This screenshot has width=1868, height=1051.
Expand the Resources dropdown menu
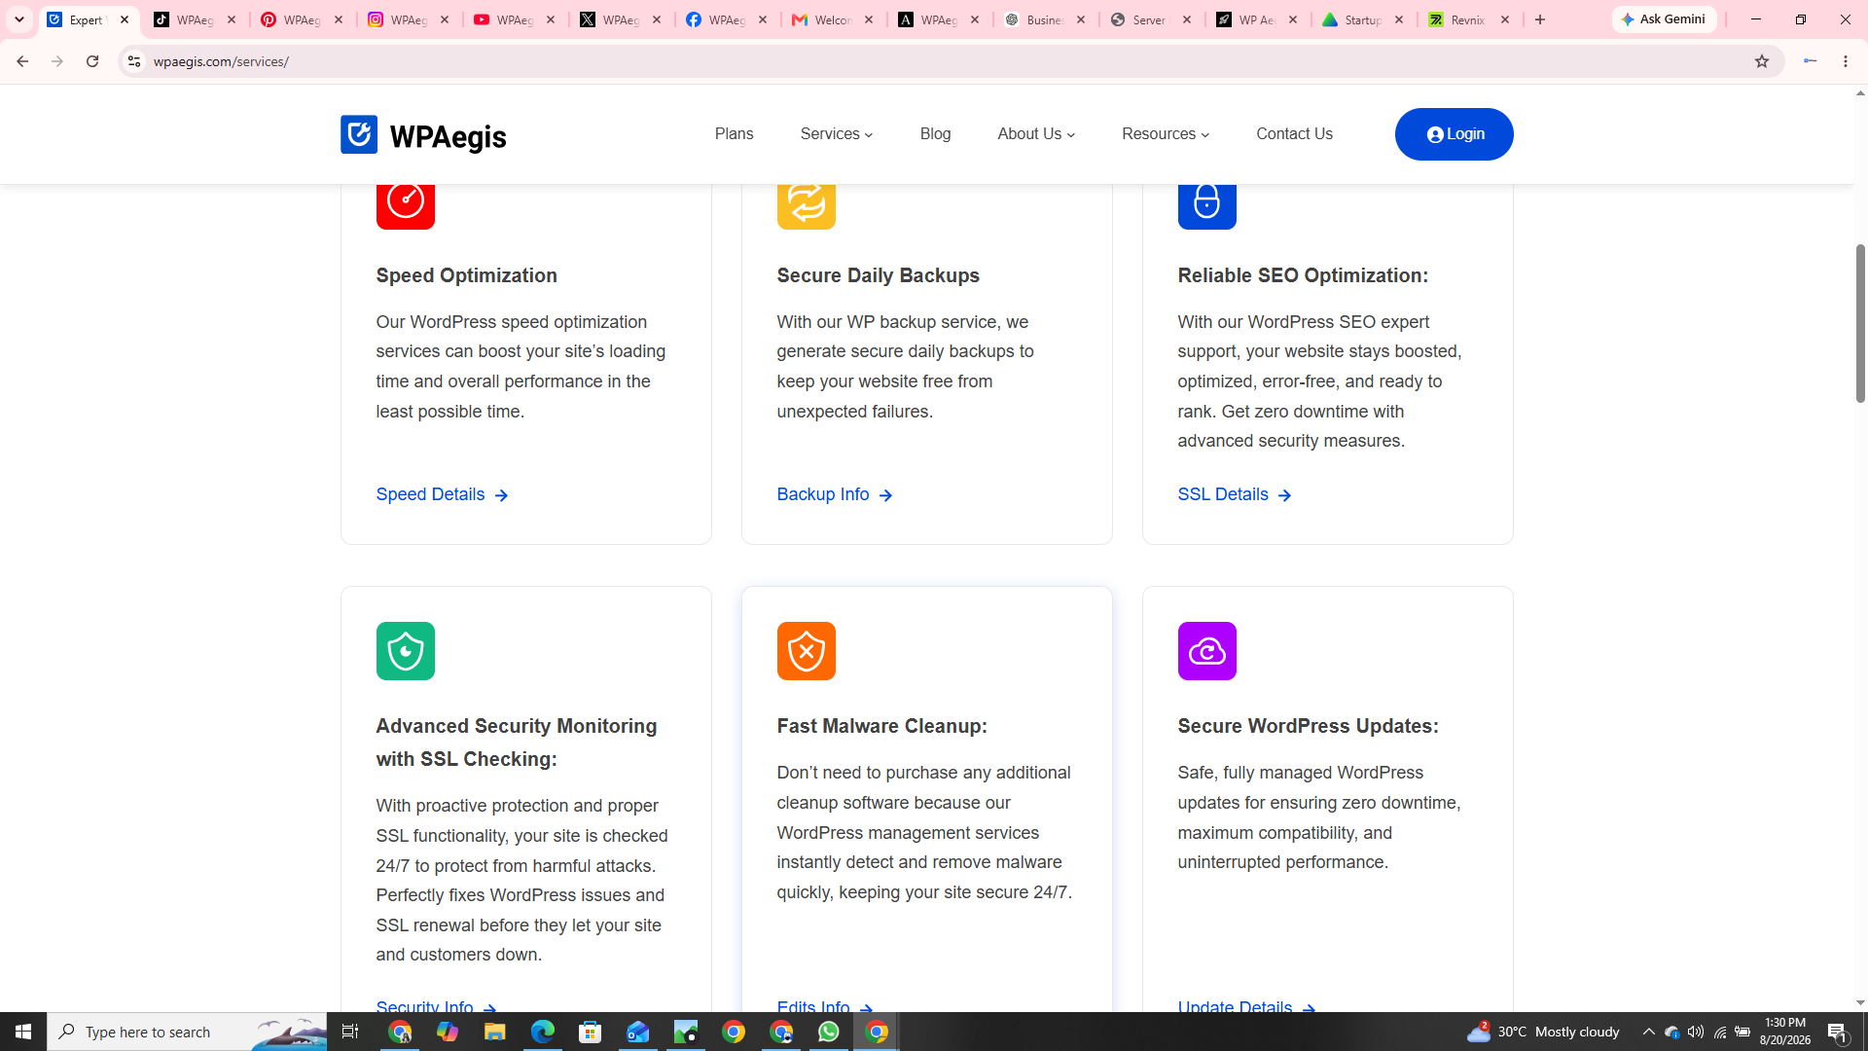[x=1166, y=134]
